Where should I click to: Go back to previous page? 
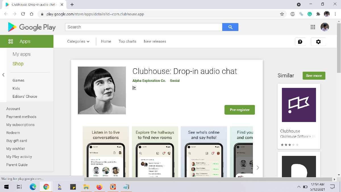6,14
